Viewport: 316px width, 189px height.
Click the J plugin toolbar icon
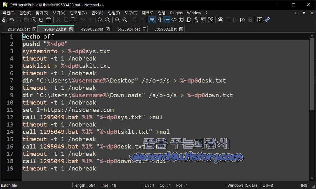pyautogui.click(x=260, y=20)
